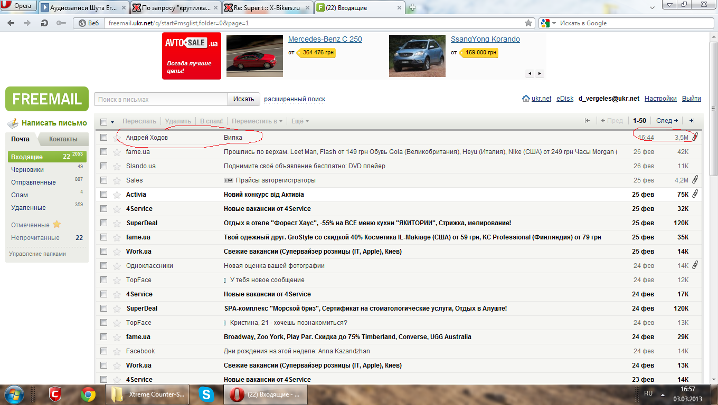Image resolution: width=718 pixels, height=405 pixels.
Task: Click the password manager key icon
Action: tap(61, 23)
